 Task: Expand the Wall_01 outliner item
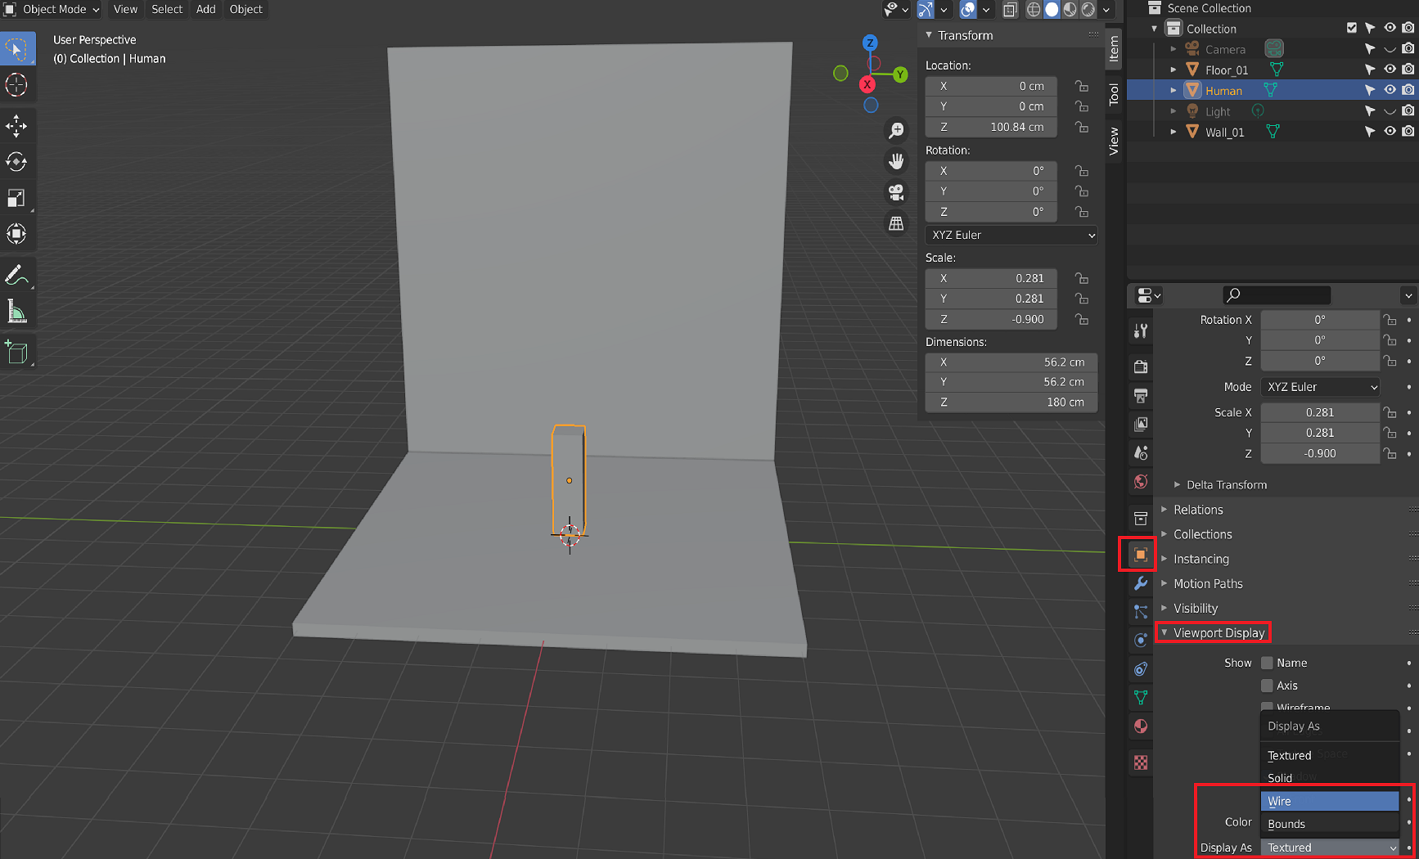click(1173, 132)
